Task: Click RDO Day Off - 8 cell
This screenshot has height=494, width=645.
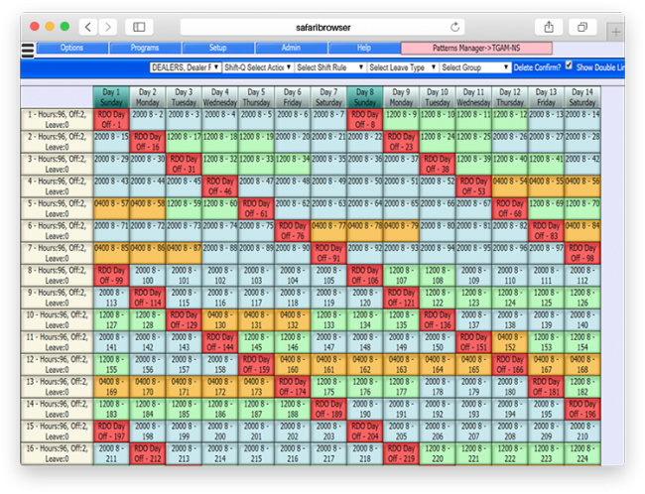Action: (365, 120)
